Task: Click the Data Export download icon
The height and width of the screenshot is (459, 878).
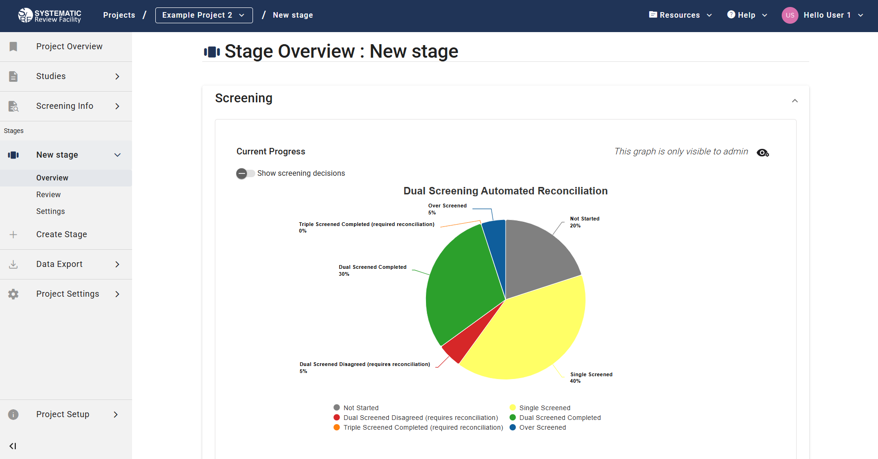Action: (x=13, y=264)
